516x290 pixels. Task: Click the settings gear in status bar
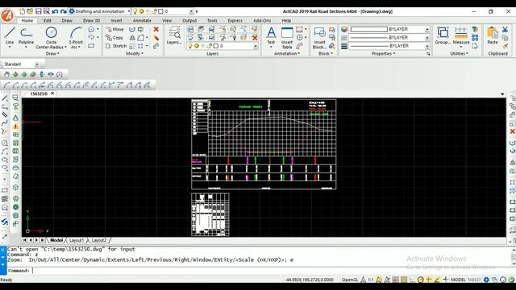[x=486, y=280]
